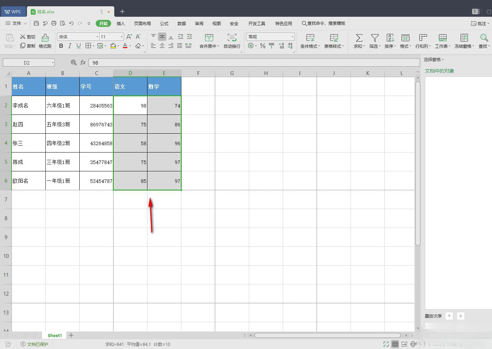Move object up in 叠放次序
The height and width of the screenshot is (349, 492).
pos(449,316)
